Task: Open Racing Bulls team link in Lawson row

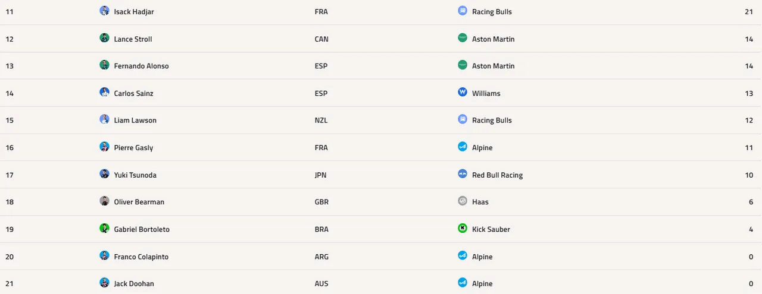Action: [x=492, y=120]
